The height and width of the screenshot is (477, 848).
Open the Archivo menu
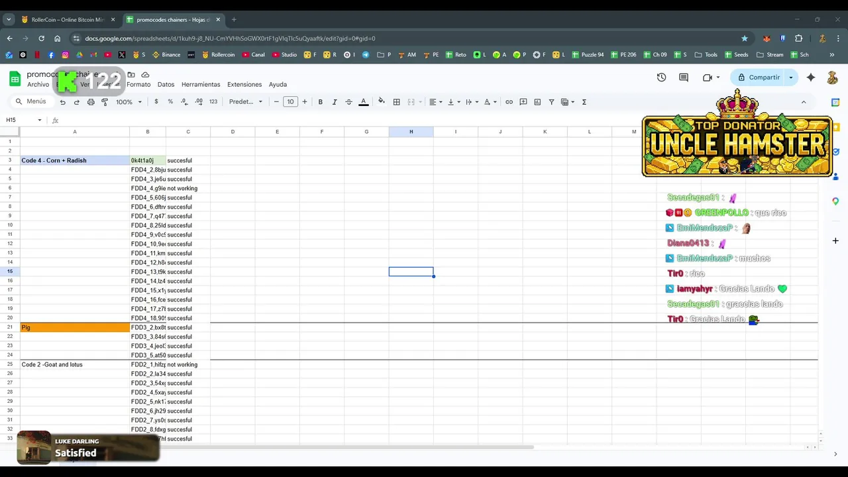[x=38, y=85]
